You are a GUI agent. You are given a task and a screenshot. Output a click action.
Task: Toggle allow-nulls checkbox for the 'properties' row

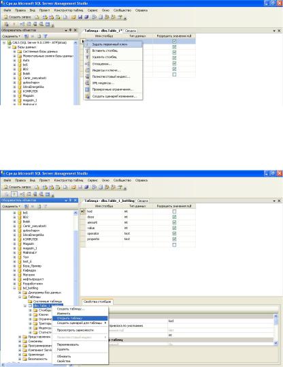pos(174,239)
